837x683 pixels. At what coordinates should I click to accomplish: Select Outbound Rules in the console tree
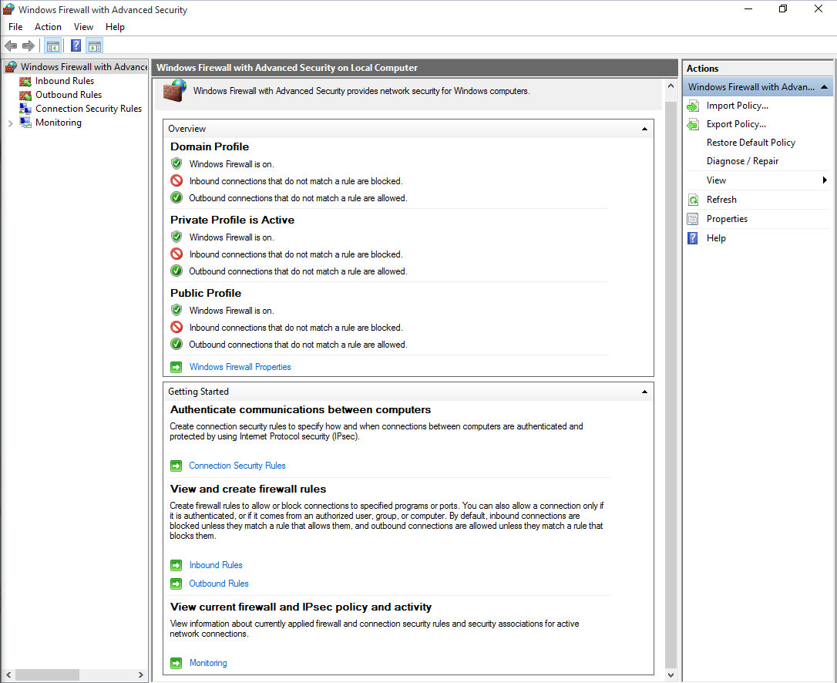(69, 95)
